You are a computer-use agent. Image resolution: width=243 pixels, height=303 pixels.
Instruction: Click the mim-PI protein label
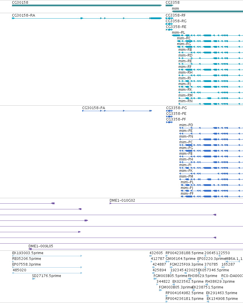[x=185, y=165]
